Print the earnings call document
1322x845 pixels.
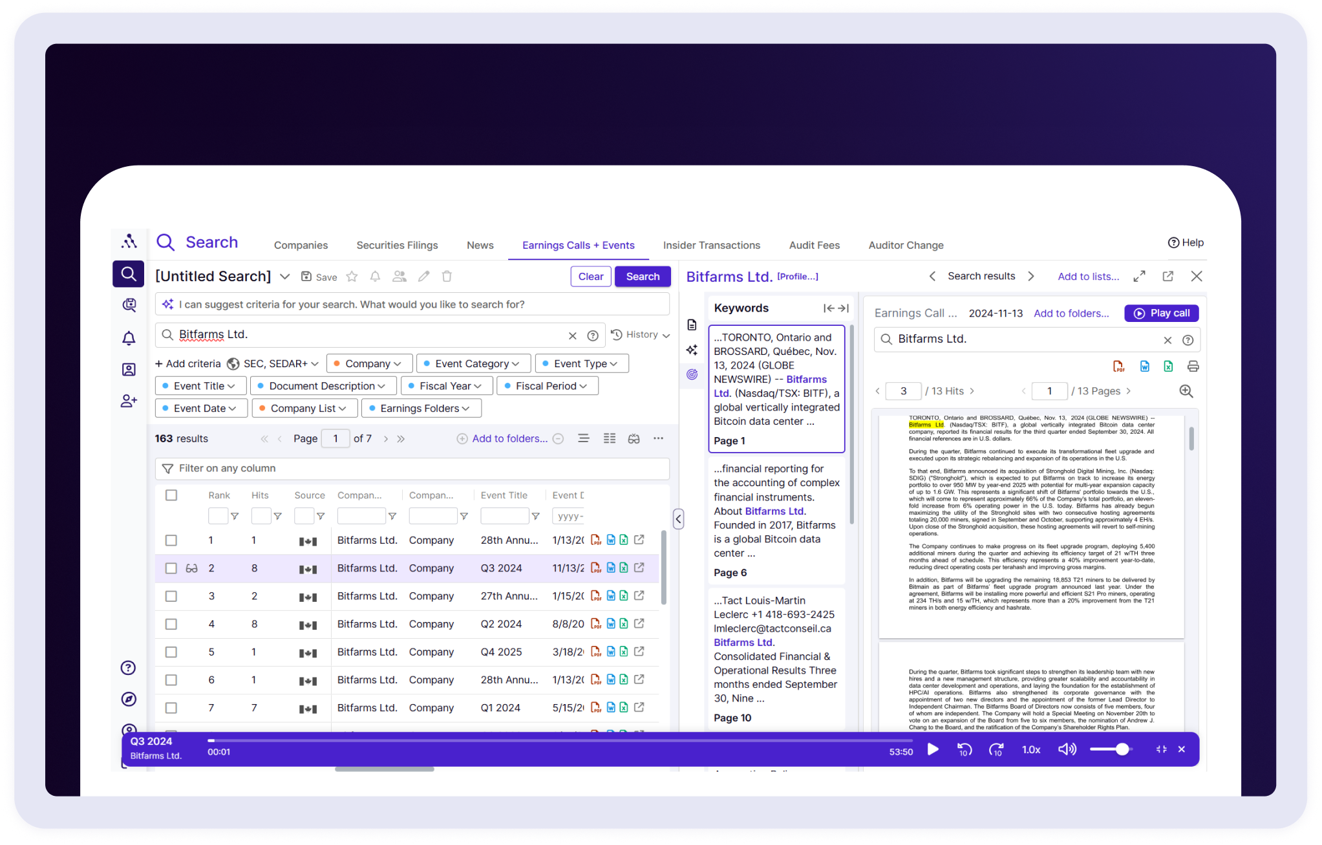coord(1193,367)
